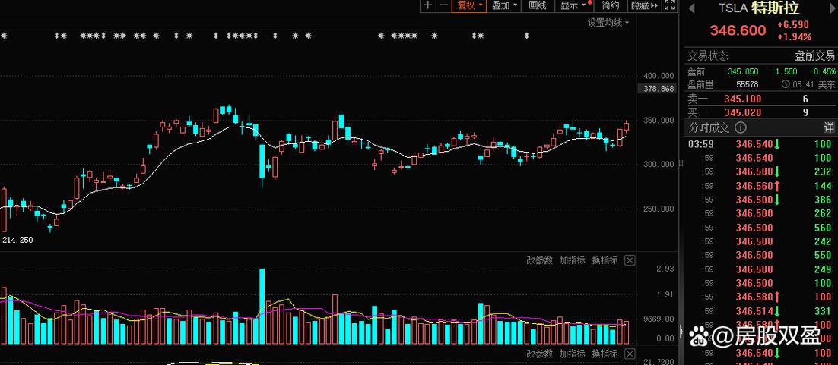This screenshot has height=365, width=838.
Task: Click 换指标 on volume panel
Action: click(605, 260)
